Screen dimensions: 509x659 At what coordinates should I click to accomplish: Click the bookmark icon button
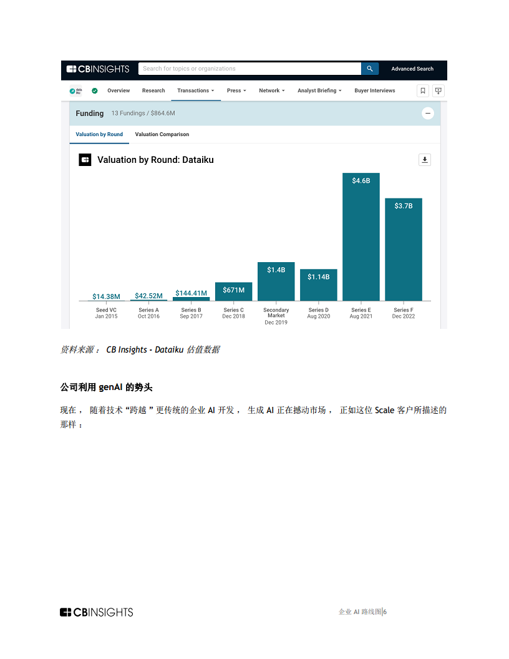click(x=423, y=90)
